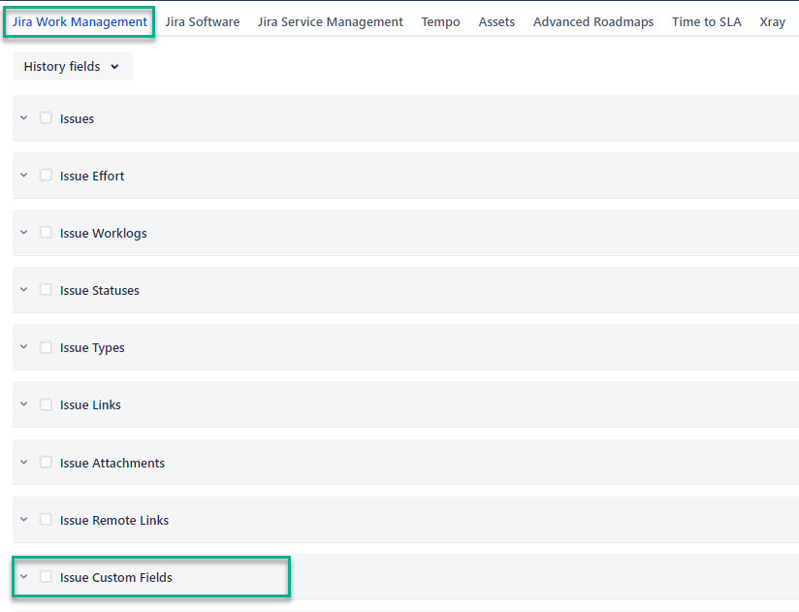Click the Issue Remote Links label
Image resolution: width=799 pixels, height=612 pixels.
(x=113, y=520)
